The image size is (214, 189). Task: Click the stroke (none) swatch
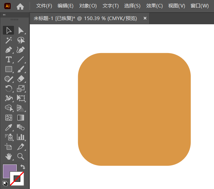point(17,179)
